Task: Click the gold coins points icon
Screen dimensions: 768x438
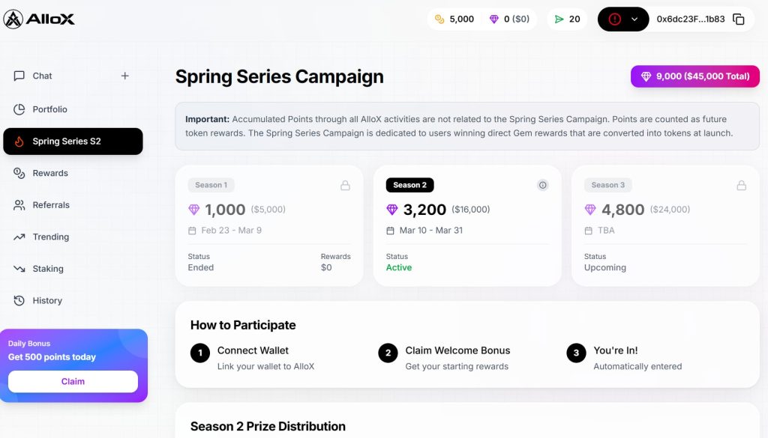Action: click(x=439, y=19)
